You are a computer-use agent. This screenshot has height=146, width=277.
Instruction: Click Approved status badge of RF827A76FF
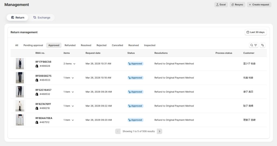pyautogui.click(x=135, y=106)
